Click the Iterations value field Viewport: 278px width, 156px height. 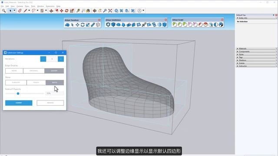click(52, 59)
